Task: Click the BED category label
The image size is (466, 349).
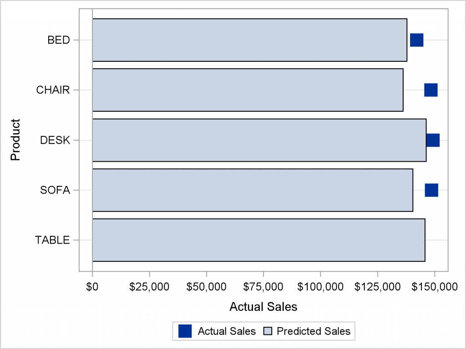Action: click(x=59, y=40)
